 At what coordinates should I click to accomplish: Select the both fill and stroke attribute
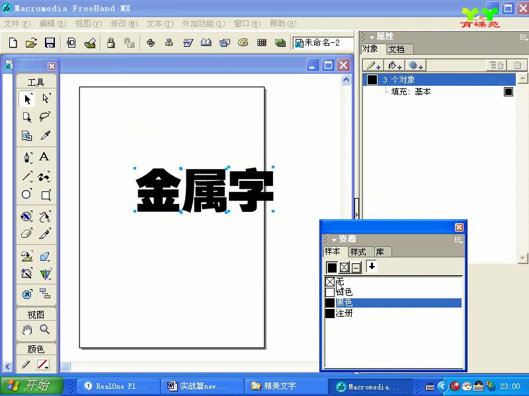(356, 268)
